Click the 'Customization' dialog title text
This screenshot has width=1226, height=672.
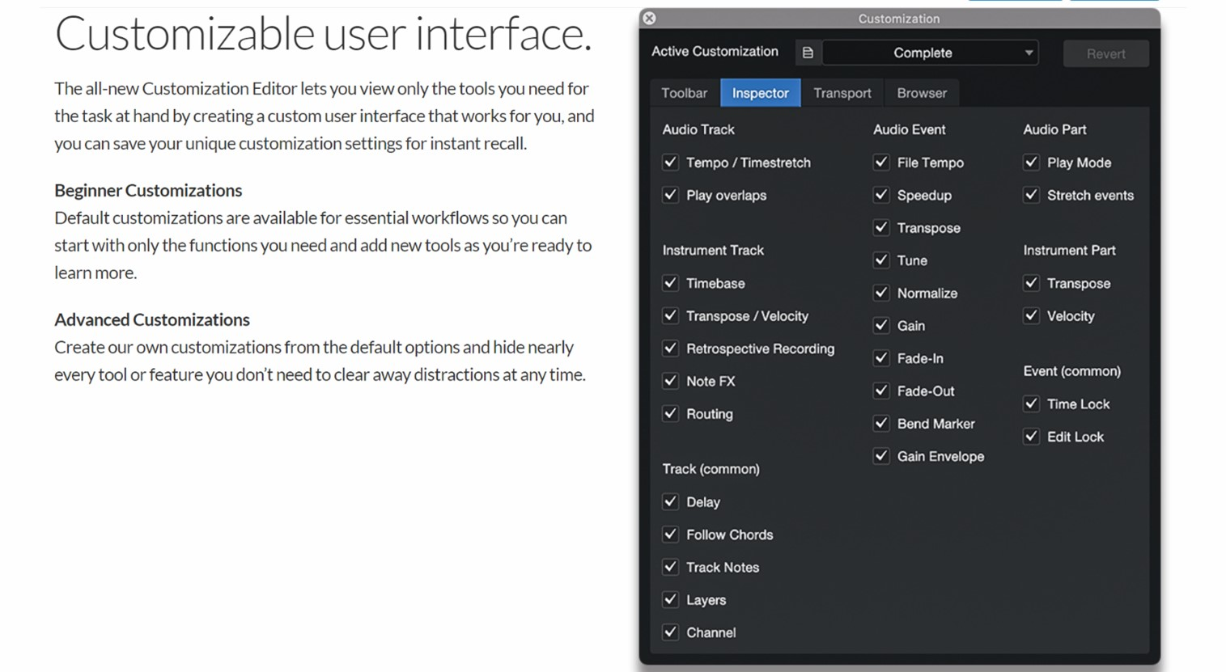[x=898, y=19]
